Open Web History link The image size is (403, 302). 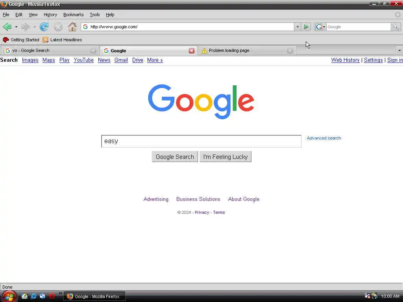345,60
